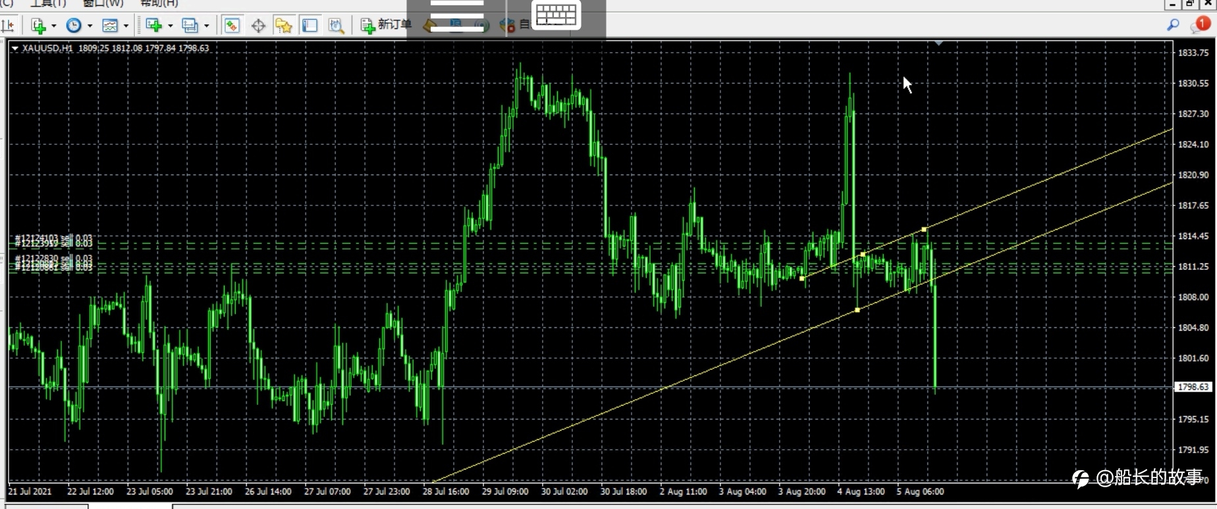
Task: Click the New Chart green plus icon
Action: click(x=154, y=25)
